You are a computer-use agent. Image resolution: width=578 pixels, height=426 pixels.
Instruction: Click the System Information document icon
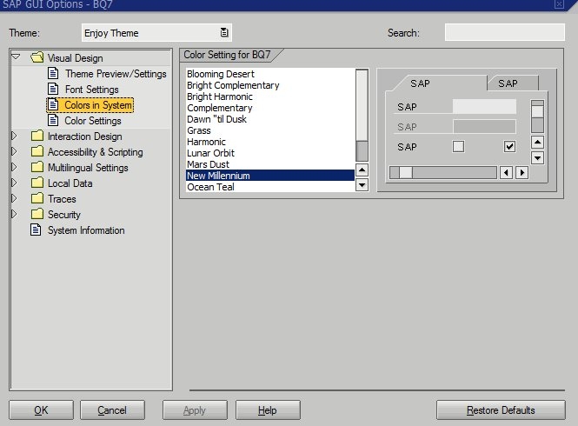tap(36, 230)
